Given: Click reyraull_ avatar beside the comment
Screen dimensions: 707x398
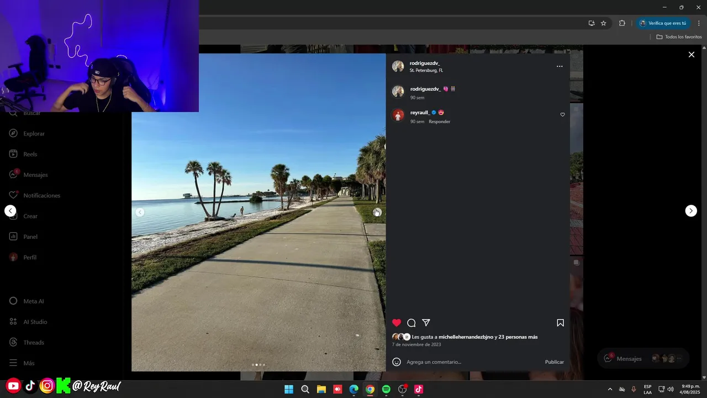Looking at the screenshot, I should [x=398, y=115].
